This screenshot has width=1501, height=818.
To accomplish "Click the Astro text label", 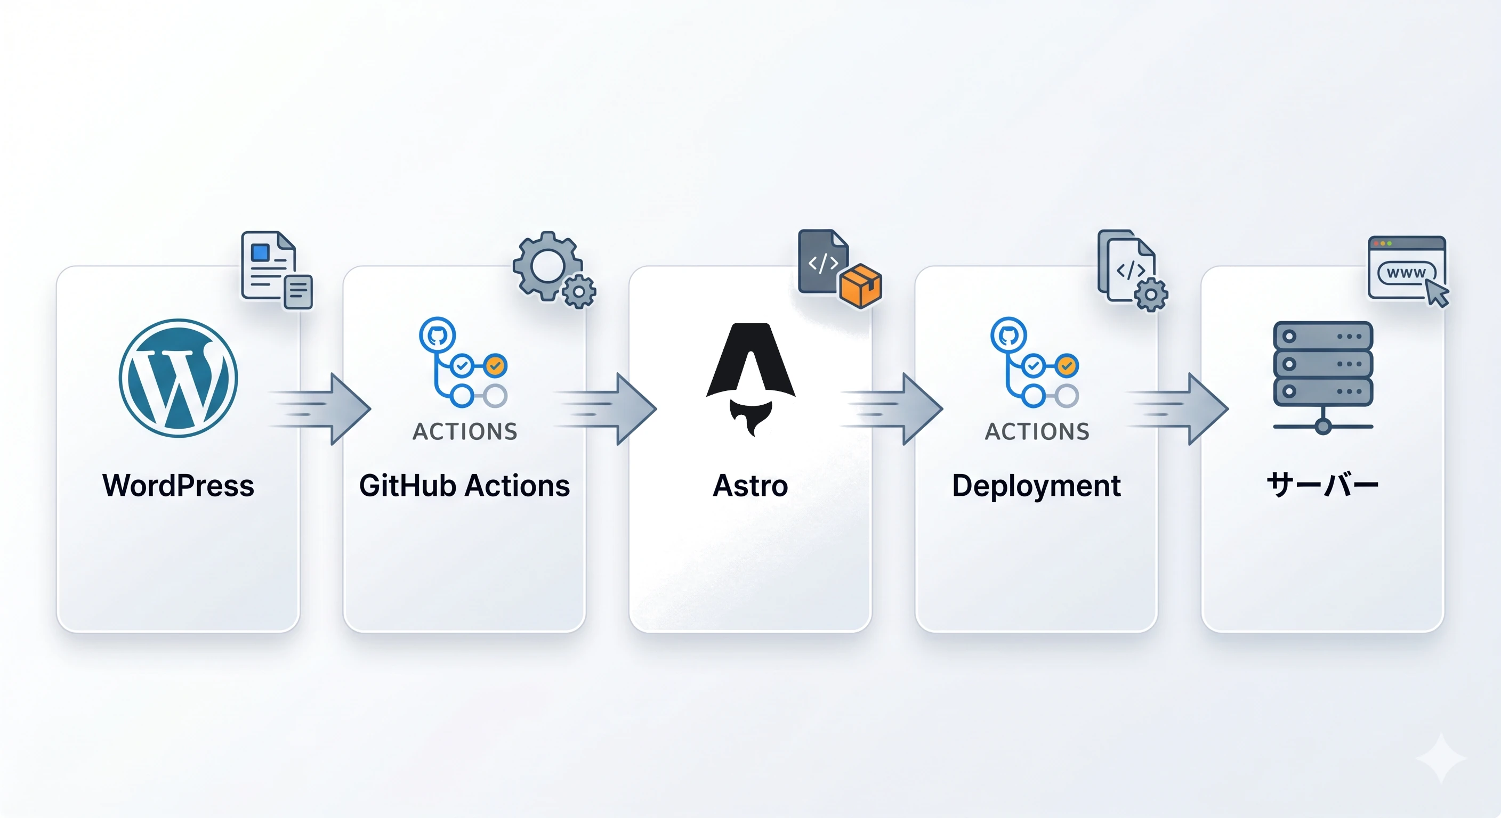I will [x=751, y=486].
